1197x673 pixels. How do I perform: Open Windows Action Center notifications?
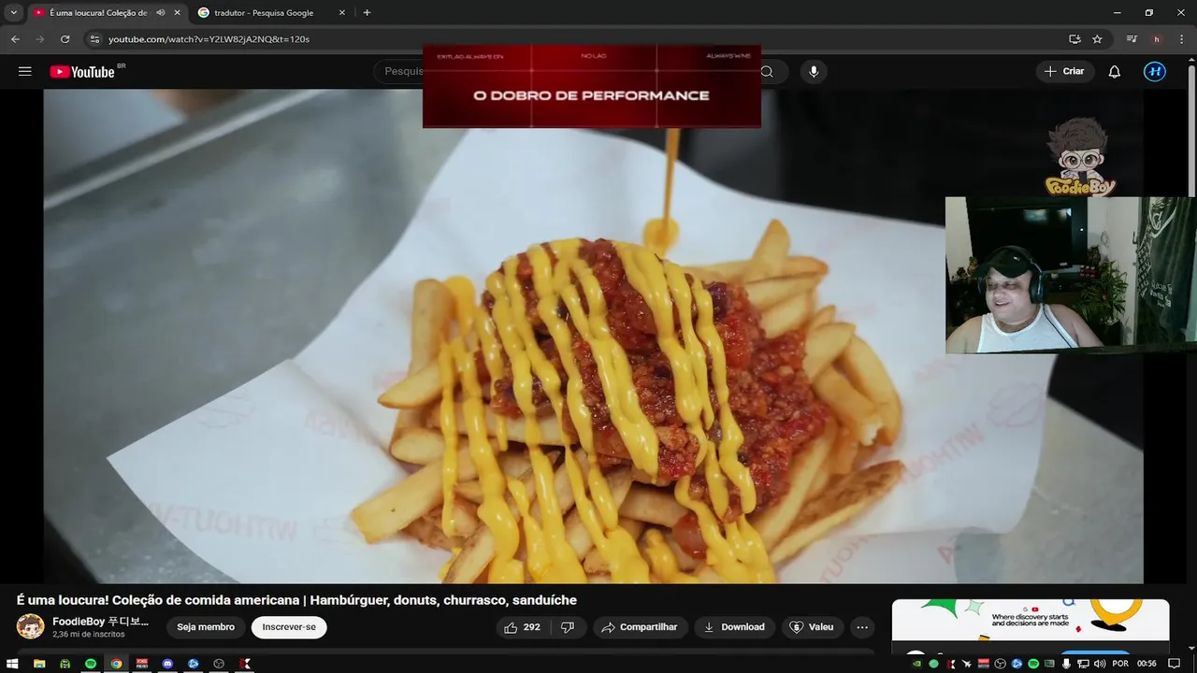1175,664
